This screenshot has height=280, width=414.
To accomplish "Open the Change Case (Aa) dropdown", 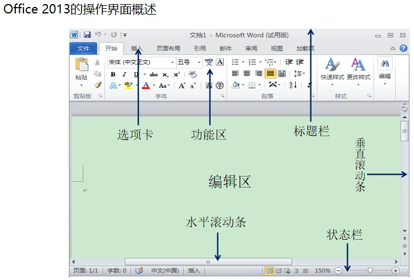I will click(x=165, y=85).
